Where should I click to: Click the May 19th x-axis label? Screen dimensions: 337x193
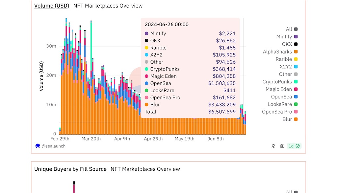pyautogui.click(x=184, y=139)
